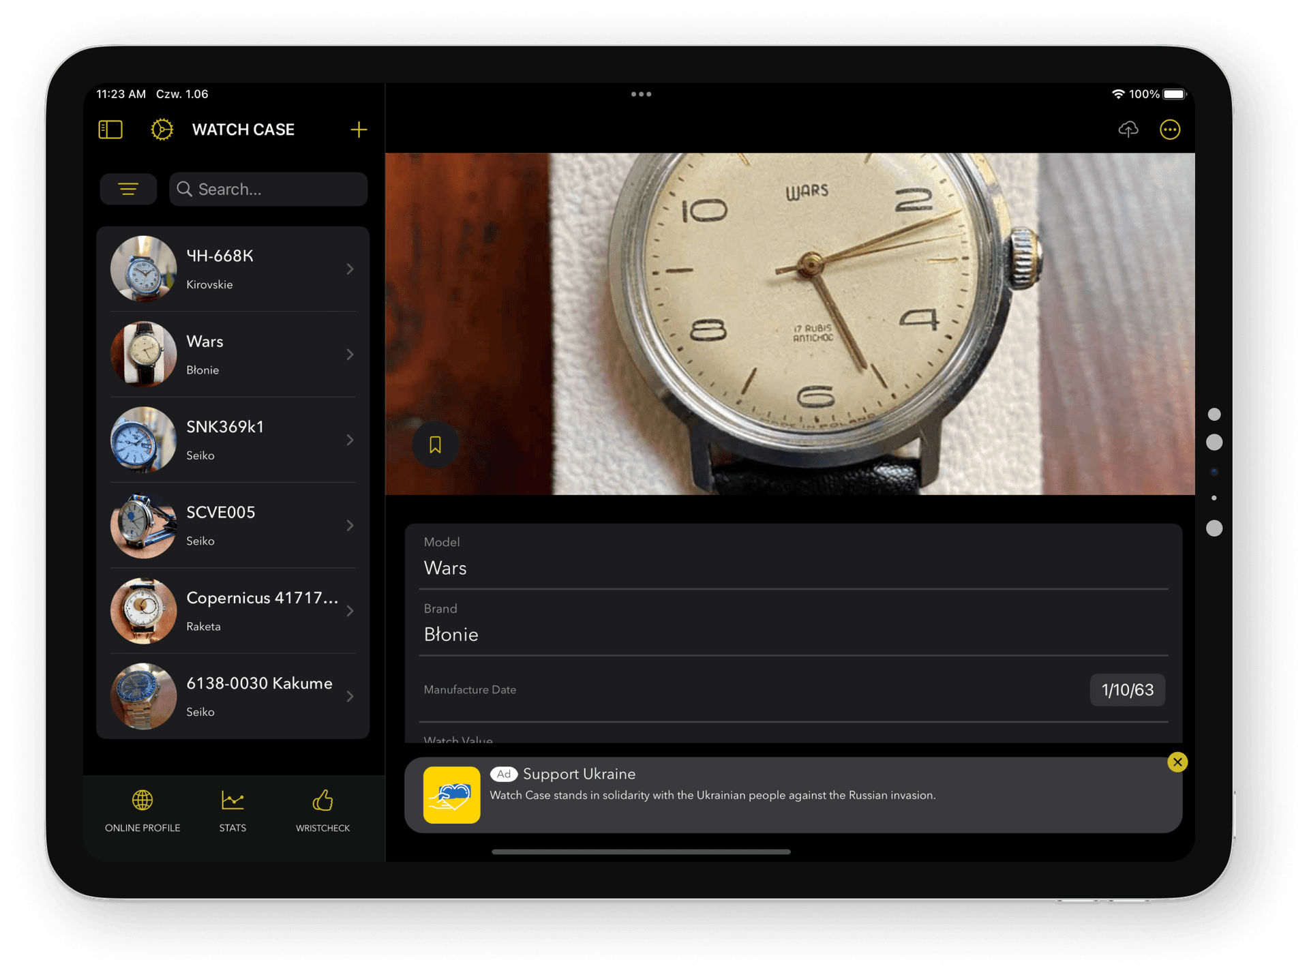Edit the Model field Wars
This screenshot has height=975, width=1309.
pyautogui.click(x=792, y=568)
